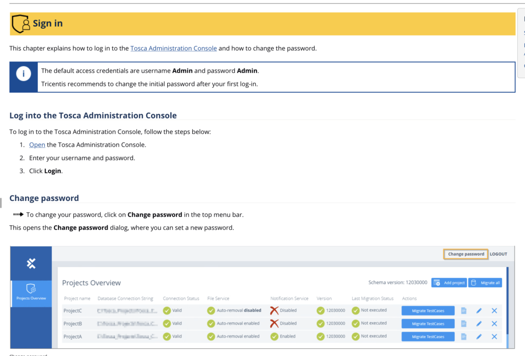Click the blue info icon in the note box
This screenshot has height=356, width=525.
coord(24,74)
